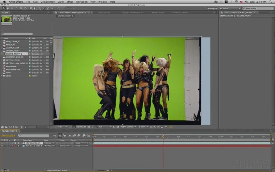Toggle Draft 3D in timeline
275x172 pixels.
[x=65, y=135]
